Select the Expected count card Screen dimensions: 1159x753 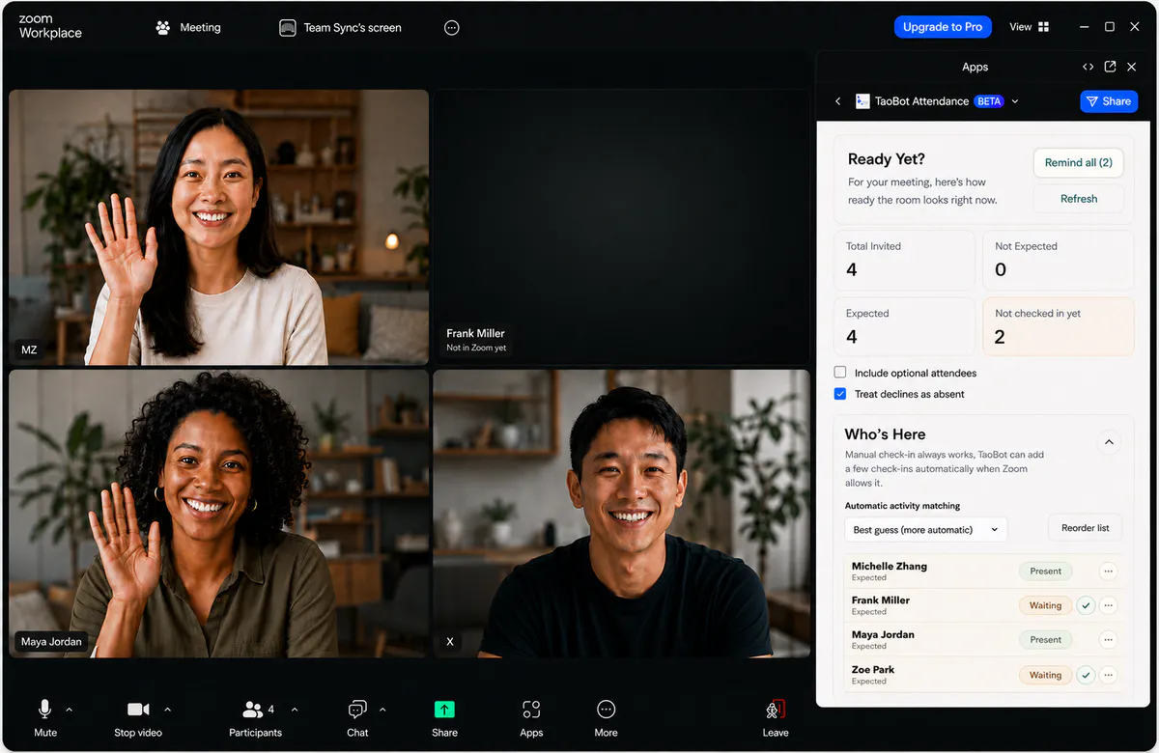pyautogui.click(x=905, y=326)
